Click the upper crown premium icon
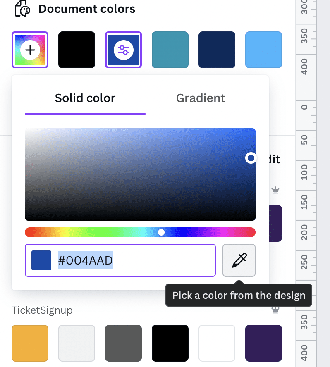Image resolution: width=330 pixels, height=367 pixels. click(x=275, y=190)
